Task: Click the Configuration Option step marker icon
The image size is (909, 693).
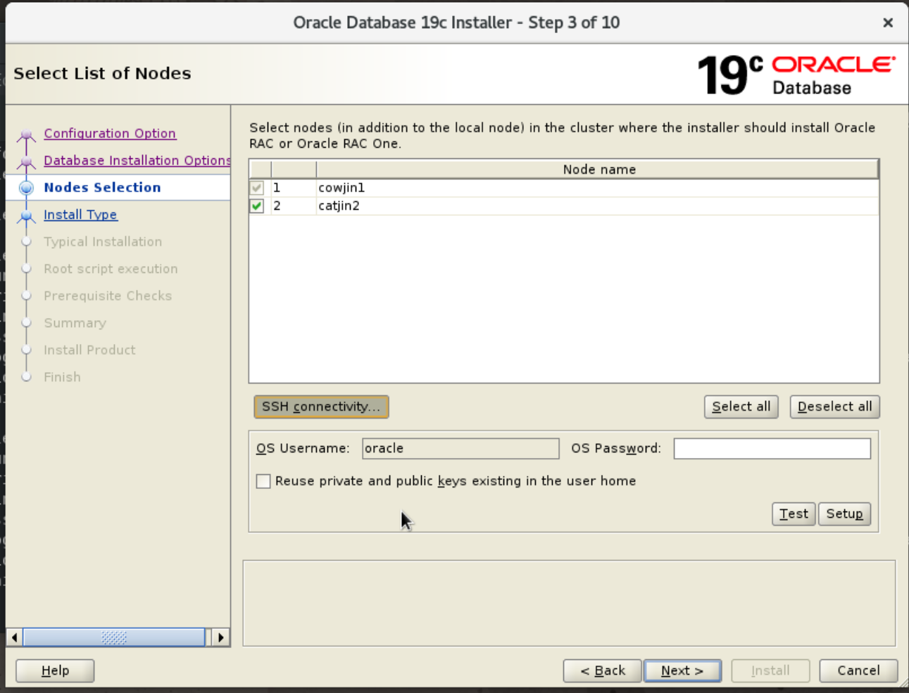Action: (27, 134)
